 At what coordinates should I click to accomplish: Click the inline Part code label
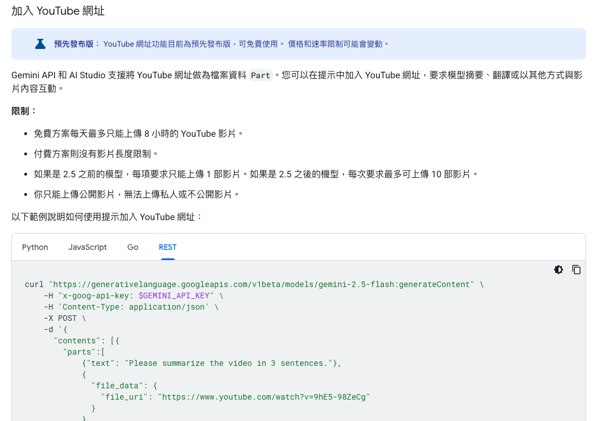(x=260, y=75)
